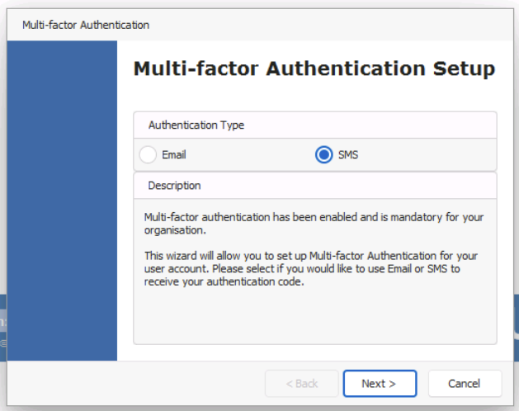Click the "SMS" option label text
This screenshot has height=411, width=519.
348,154
